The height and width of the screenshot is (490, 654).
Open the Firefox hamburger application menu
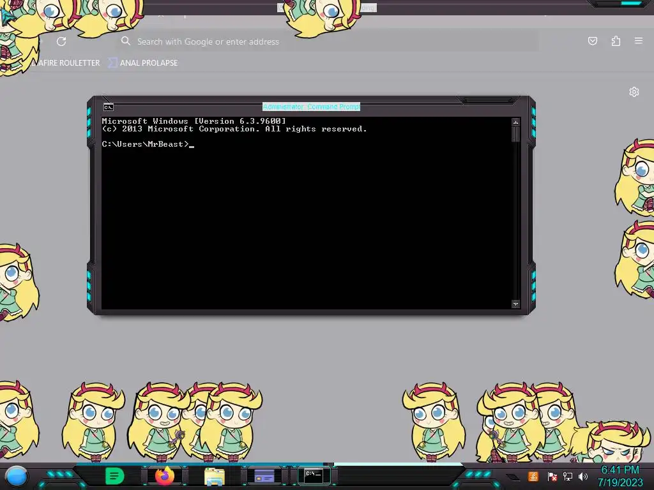pyautogui.click(x=639, y=40)
